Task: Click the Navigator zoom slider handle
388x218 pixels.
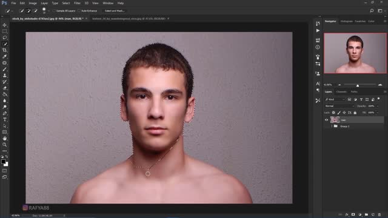Action: tap(358, 85)
